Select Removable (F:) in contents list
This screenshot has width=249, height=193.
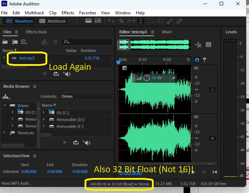[x=70, y=126]
